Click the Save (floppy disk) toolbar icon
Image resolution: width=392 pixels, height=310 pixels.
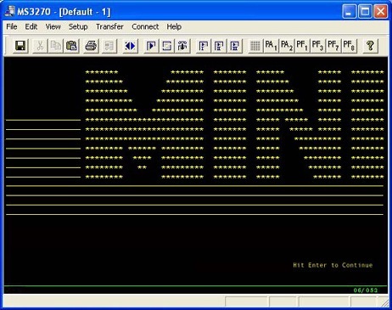click(20, 46)
